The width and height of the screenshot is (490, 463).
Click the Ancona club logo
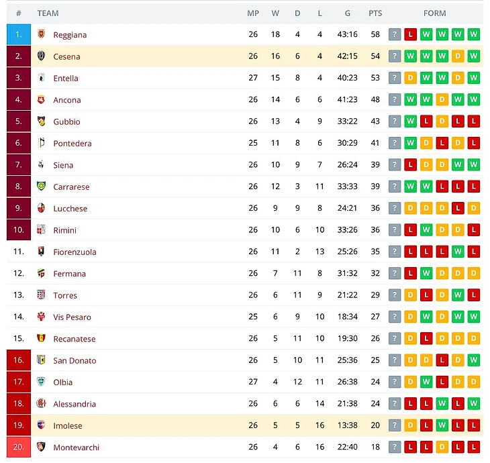tap(41, 100)
